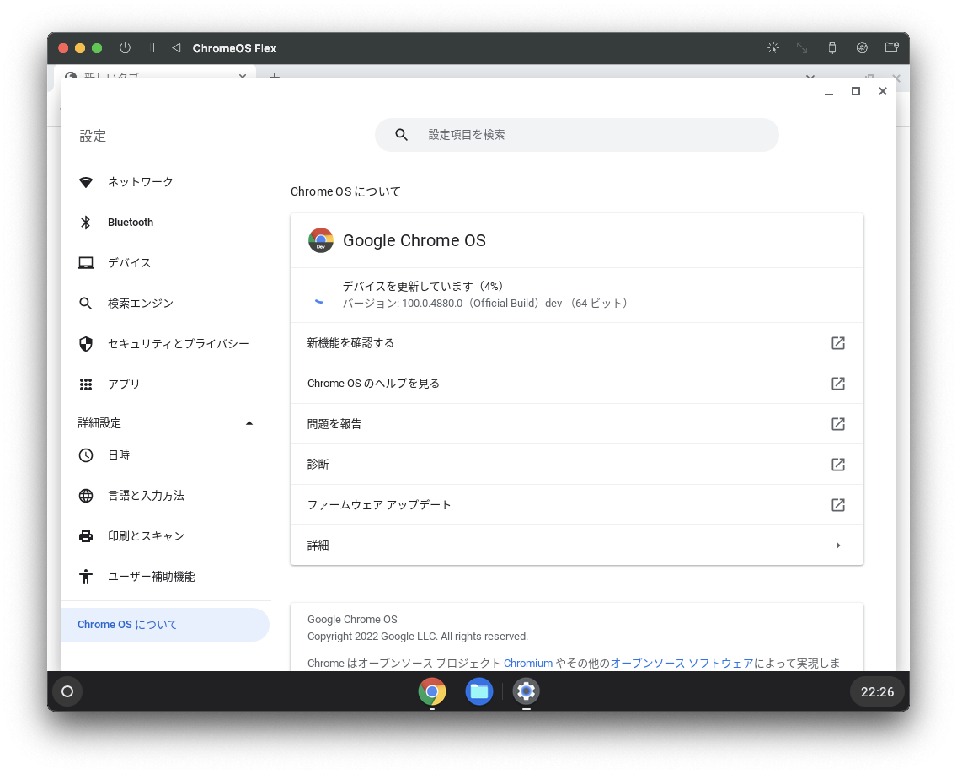Screen dimensions: 957x774
Task: Click the back triangle icon in the VM title bar
Action: [x=176, y=48]
